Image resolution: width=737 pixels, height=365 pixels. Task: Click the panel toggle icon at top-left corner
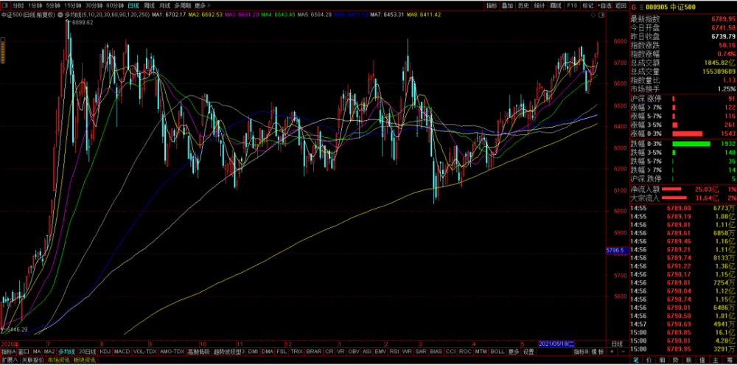pos(4,6)
